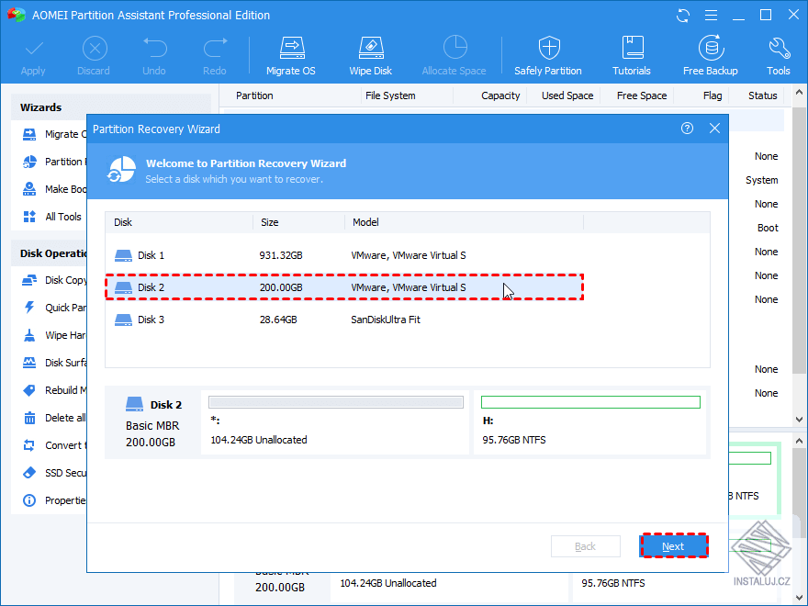Click the Size column header
The width and height of the screenshot is (808, 606).
click(x=298, y=222)
